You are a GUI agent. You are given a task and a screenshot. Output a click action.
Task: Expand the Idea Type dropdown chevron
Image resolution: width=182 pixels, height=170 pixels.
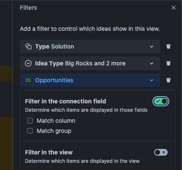[152, 63]
